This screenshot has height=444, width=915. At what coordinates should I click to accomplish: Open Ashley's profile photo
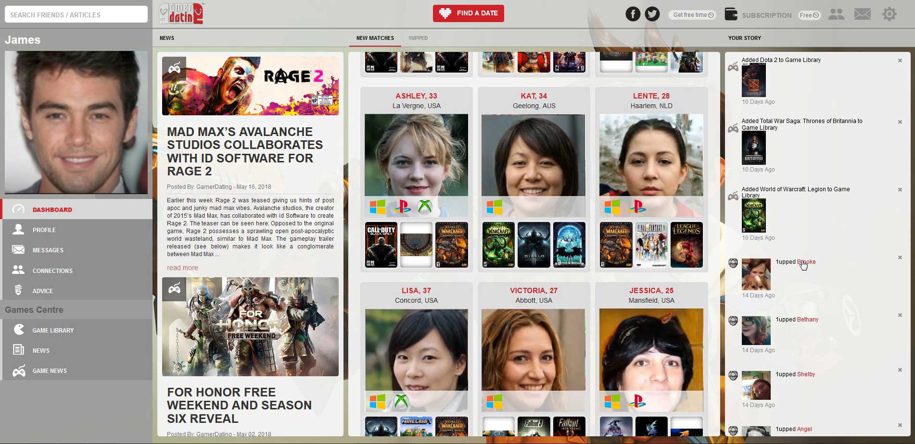click(416, 165)
